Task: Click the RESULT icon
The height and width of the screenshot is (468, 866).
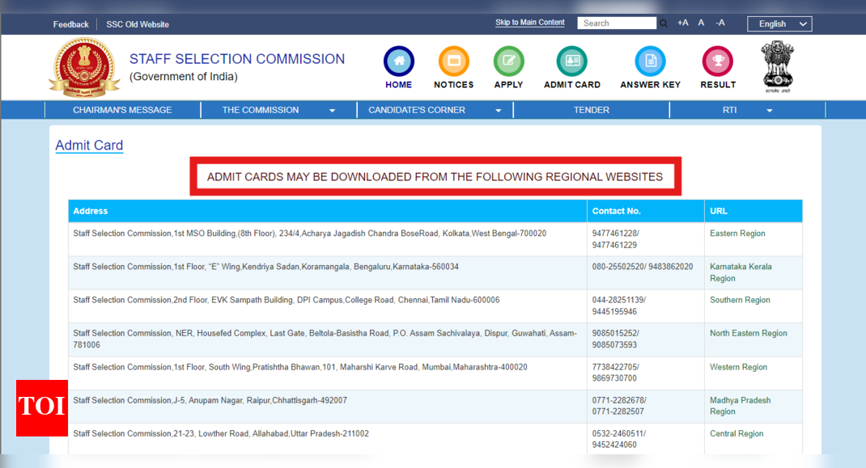Action: pos(717,61)
